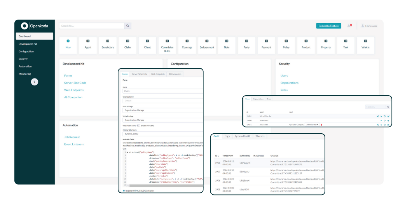This screenshot has width=398, height=204.
Task: Select audit row with ID 2908
Action: point(269,163)
